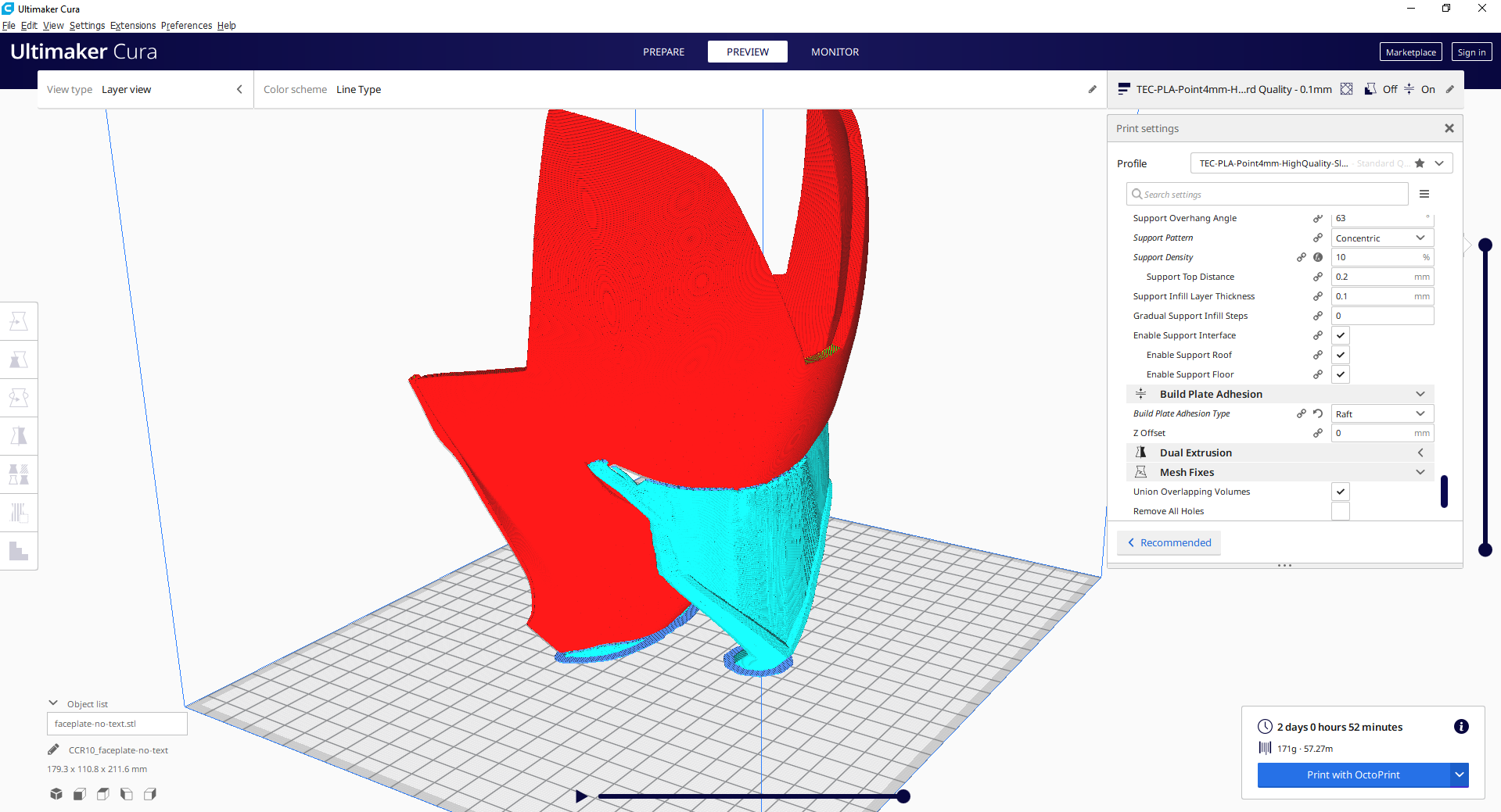
Task: Click pencil icon at color scheme bar end
Action: click(1093, 89)
